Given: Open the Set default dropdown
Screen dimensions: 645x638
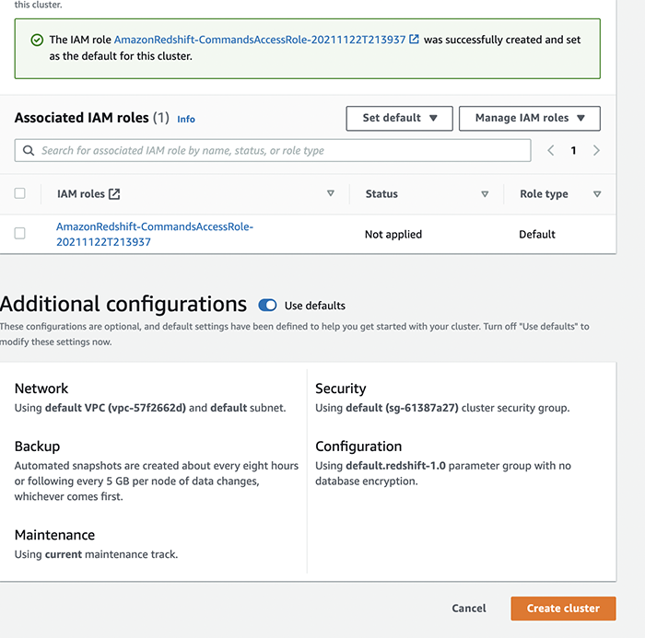Looking at the screenshot, I should coord(399,118).
